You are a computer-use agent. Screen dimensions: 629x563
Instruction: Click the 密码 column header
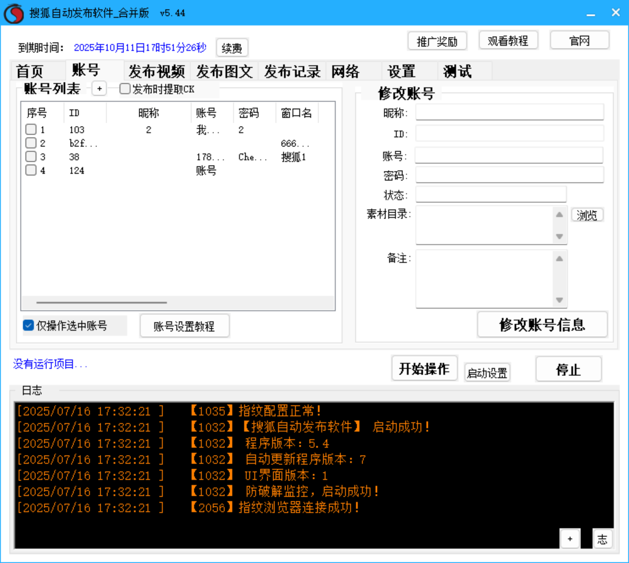[x=255, y=112]
